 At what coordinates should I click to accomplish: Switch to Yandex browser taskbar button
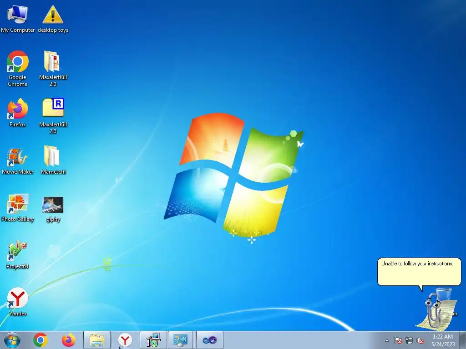[125, 340]
